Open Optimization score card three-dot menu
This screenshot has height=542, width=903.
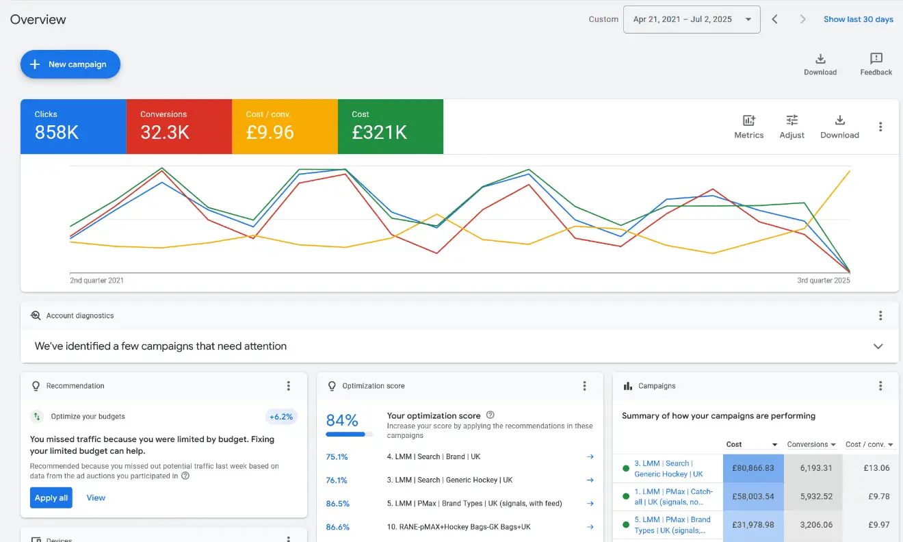point(584,386)
